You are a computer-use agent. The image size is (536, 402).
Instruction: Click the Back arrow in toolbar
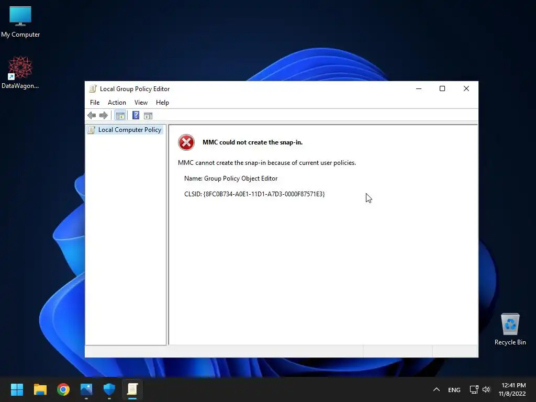[92, 116]
